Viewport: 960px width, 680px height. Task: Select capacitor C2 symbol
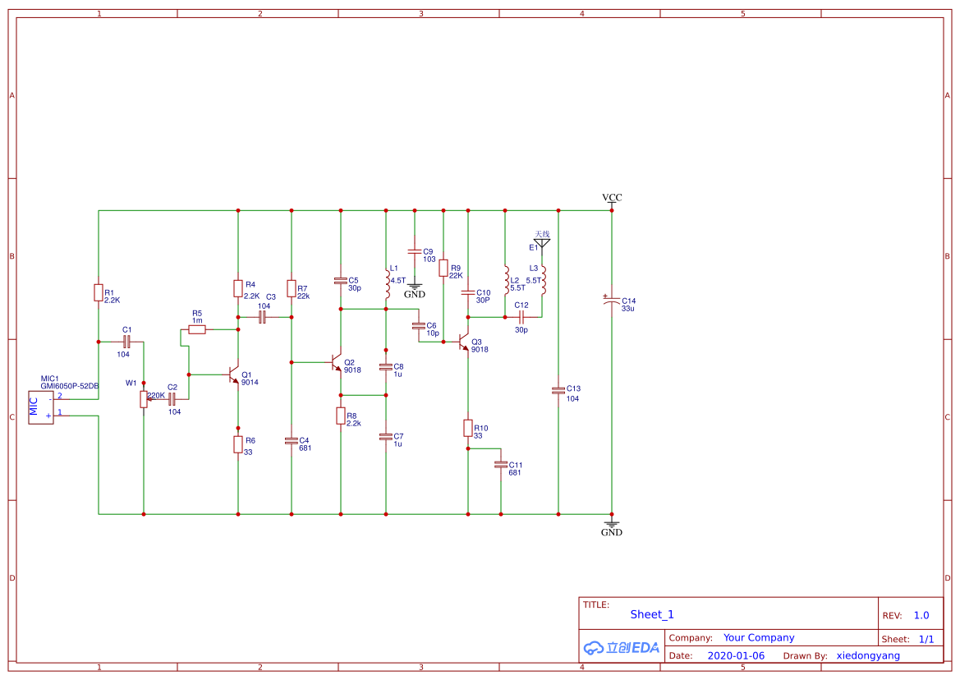pos(172,399)
